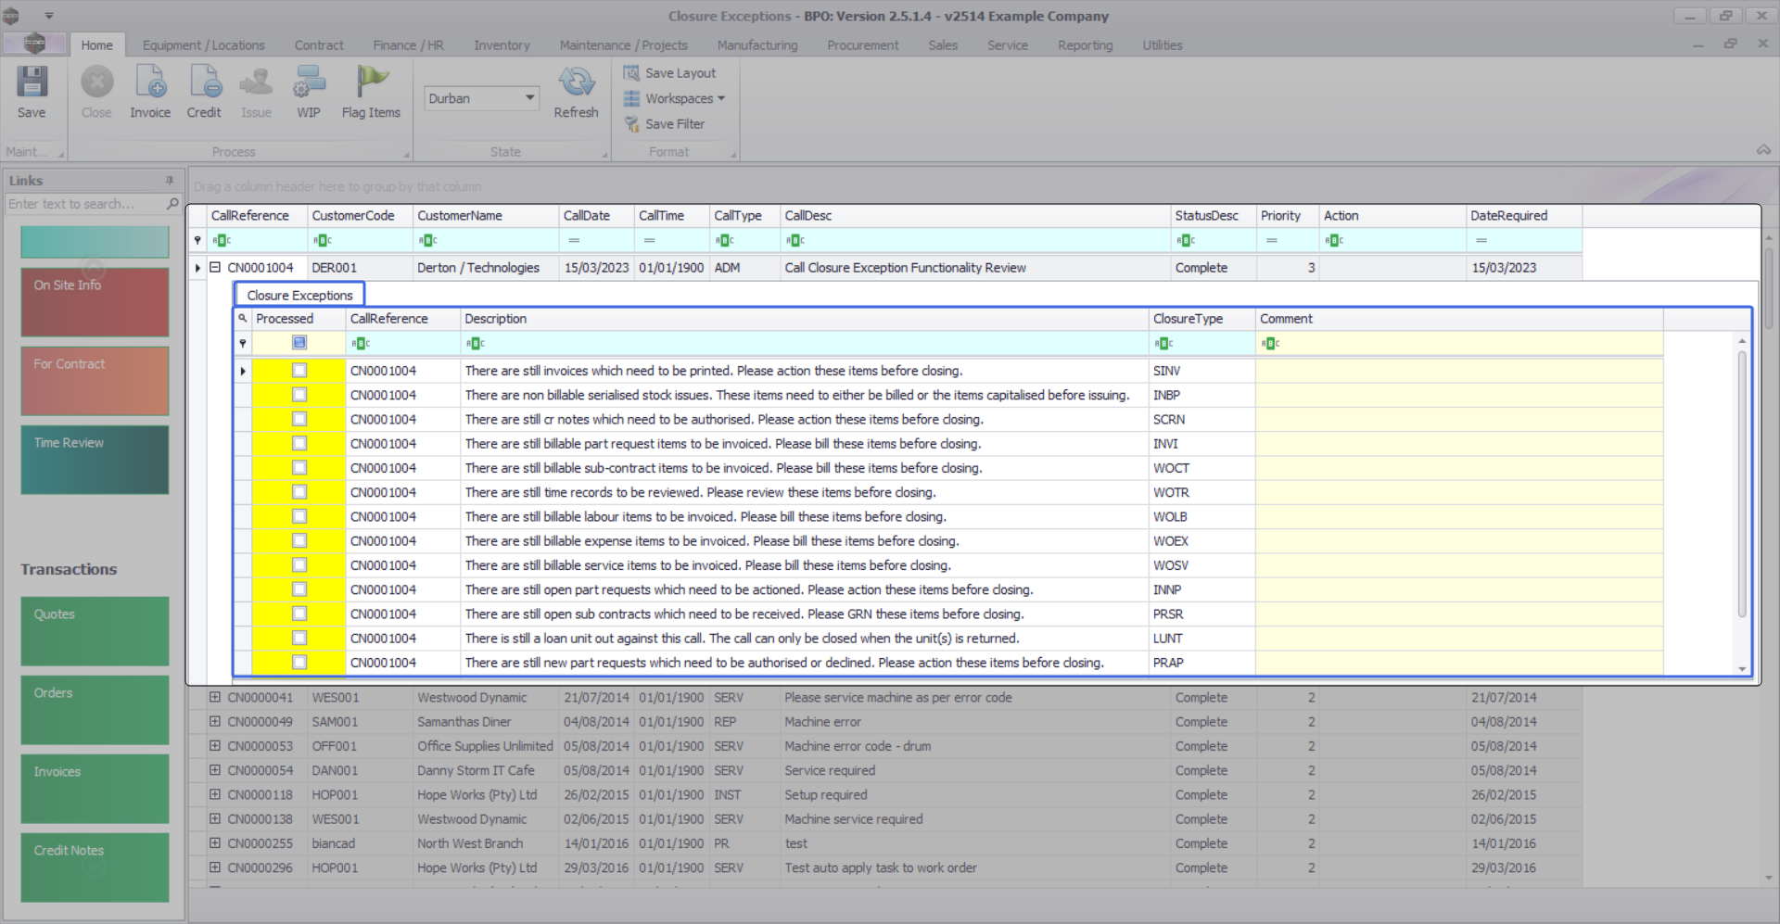Click the Close process icon

[x=96, y=91]
